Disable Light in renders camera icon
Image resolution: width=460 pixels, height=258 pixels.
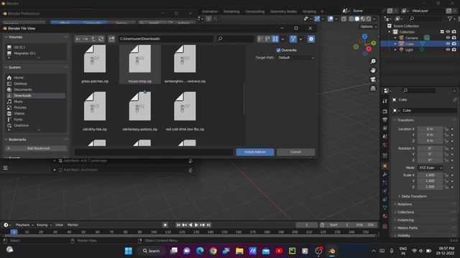(x=454, y=49)
